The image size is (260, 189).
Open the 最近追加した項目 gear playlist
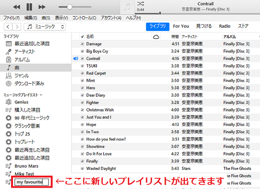pyautogui.click(x=32, y=158)
